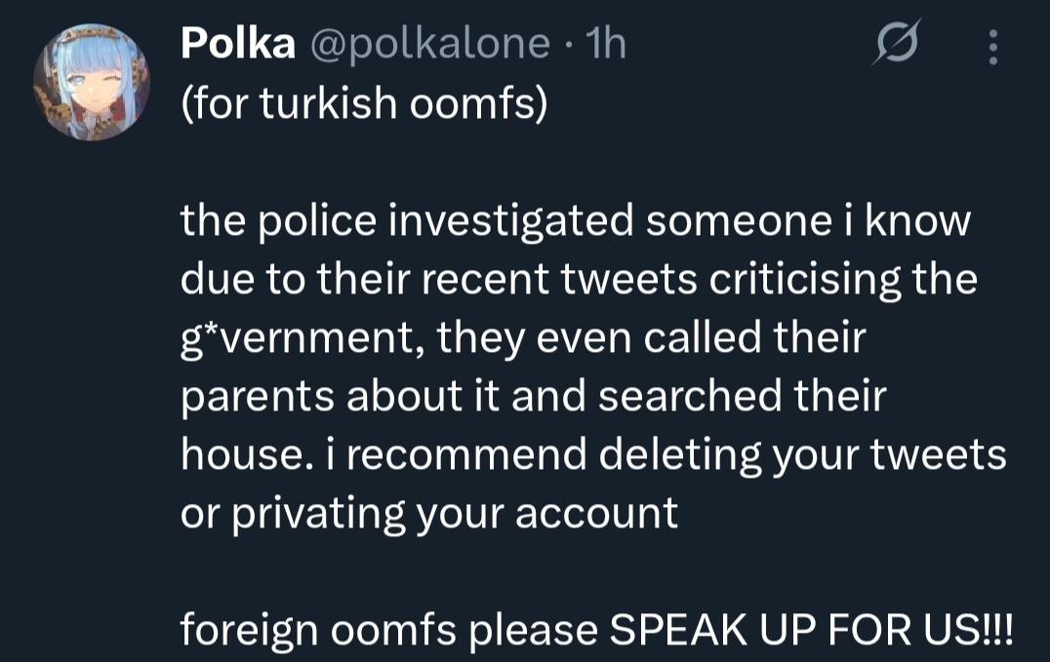This screenshot has height=662, width=1050.
Task: Click the line "parents about it and searched their"
Action: click(x=533, y=397)
